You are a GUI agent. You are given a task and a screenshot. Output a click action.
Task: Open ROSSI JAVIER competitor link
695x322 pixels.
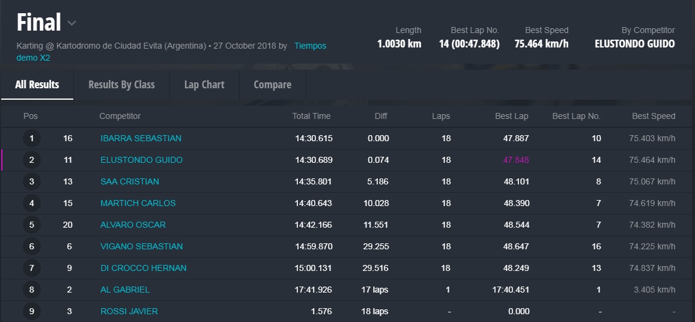coord(129,311)
